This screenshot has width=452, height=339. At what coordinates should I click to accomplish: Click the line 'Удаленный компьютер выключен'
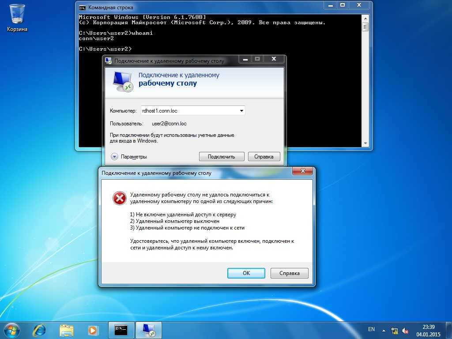click(x=175, y=221)
